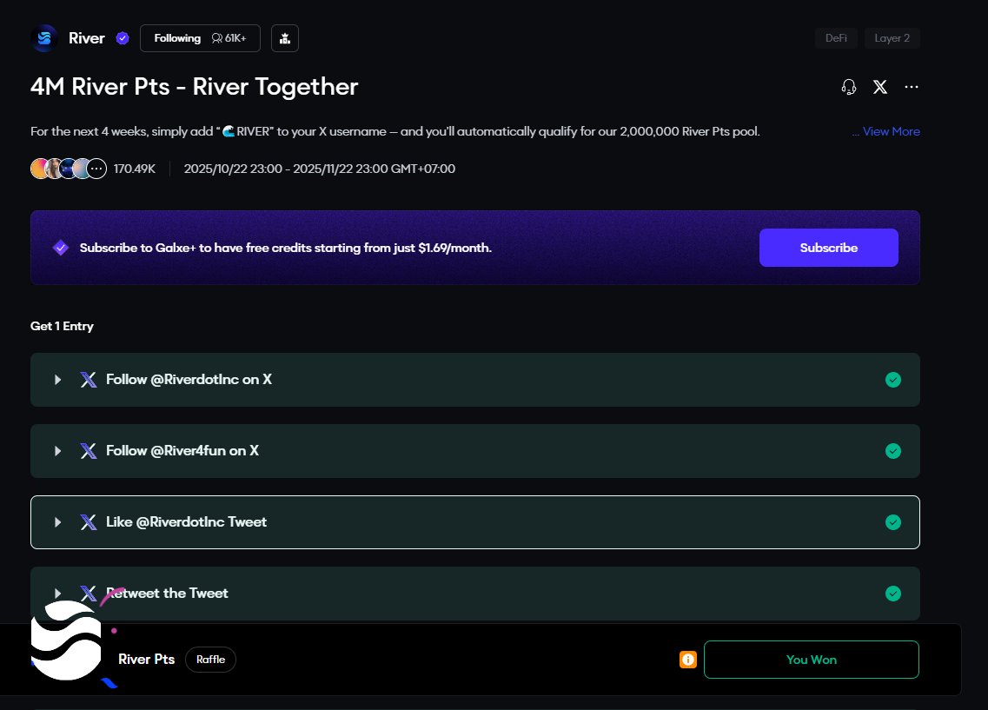The image size is (988, 710).
Task: Click X logo on Follow @River4fun row
Action: (89, 450)
